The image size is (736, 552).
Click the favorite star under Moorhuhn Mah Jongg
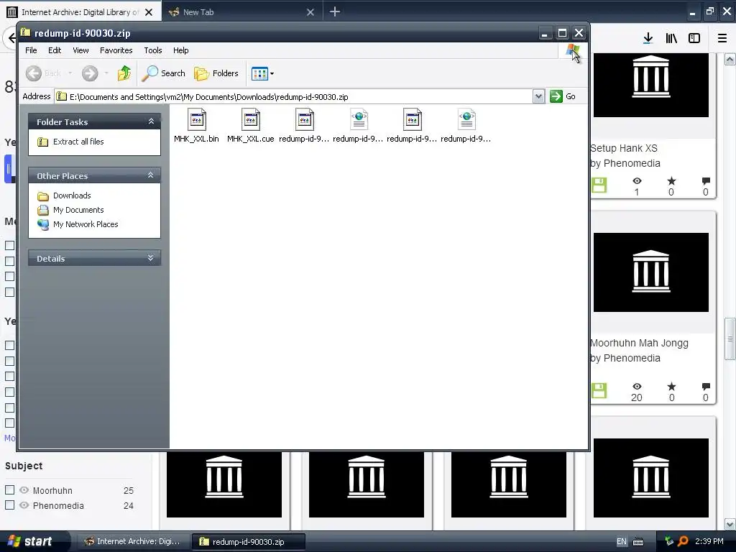tap(671, 387)
